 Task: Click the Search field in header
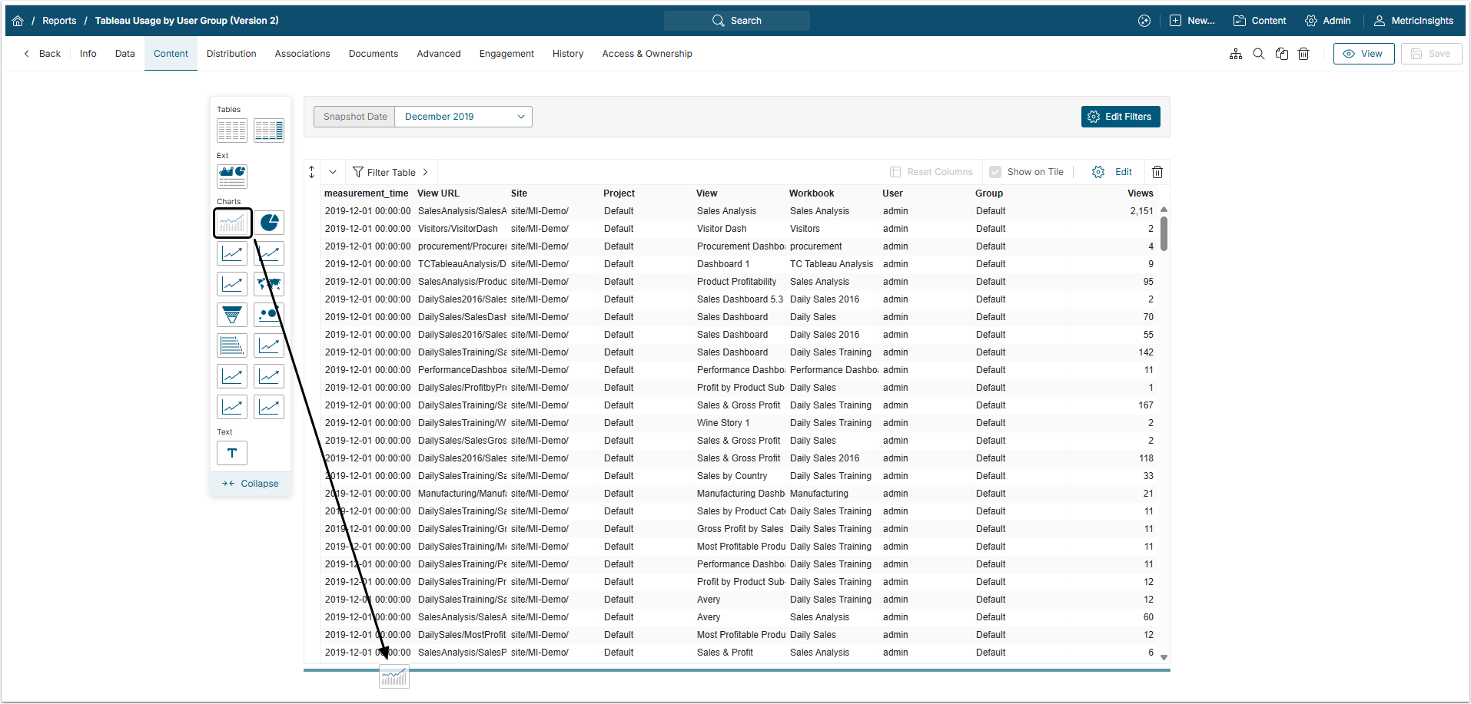pyautogui.click(x=737, y=21)
